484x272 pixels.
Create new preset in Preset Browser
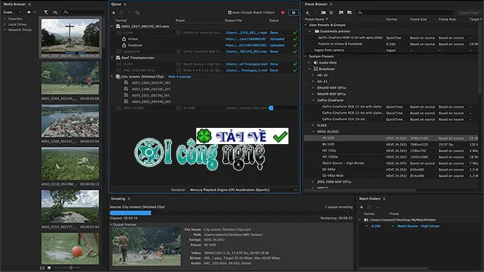coord(307,13)
